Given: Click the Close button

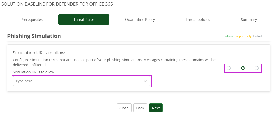Looking at the screenshot, I should point(124,108).
